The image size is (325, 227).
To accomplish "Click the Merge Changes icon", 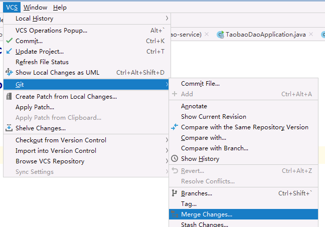I will coord(175,214).
